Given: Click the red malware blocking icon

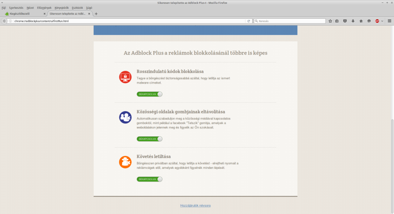Looking at the screenshot, I should 125,77.
